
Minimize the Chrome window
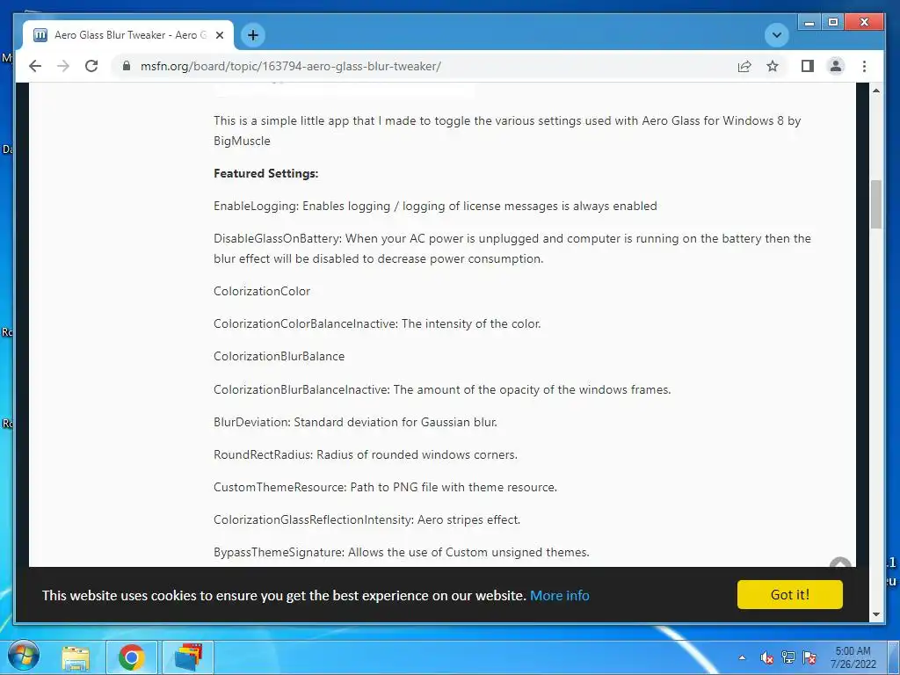[809, 23]
